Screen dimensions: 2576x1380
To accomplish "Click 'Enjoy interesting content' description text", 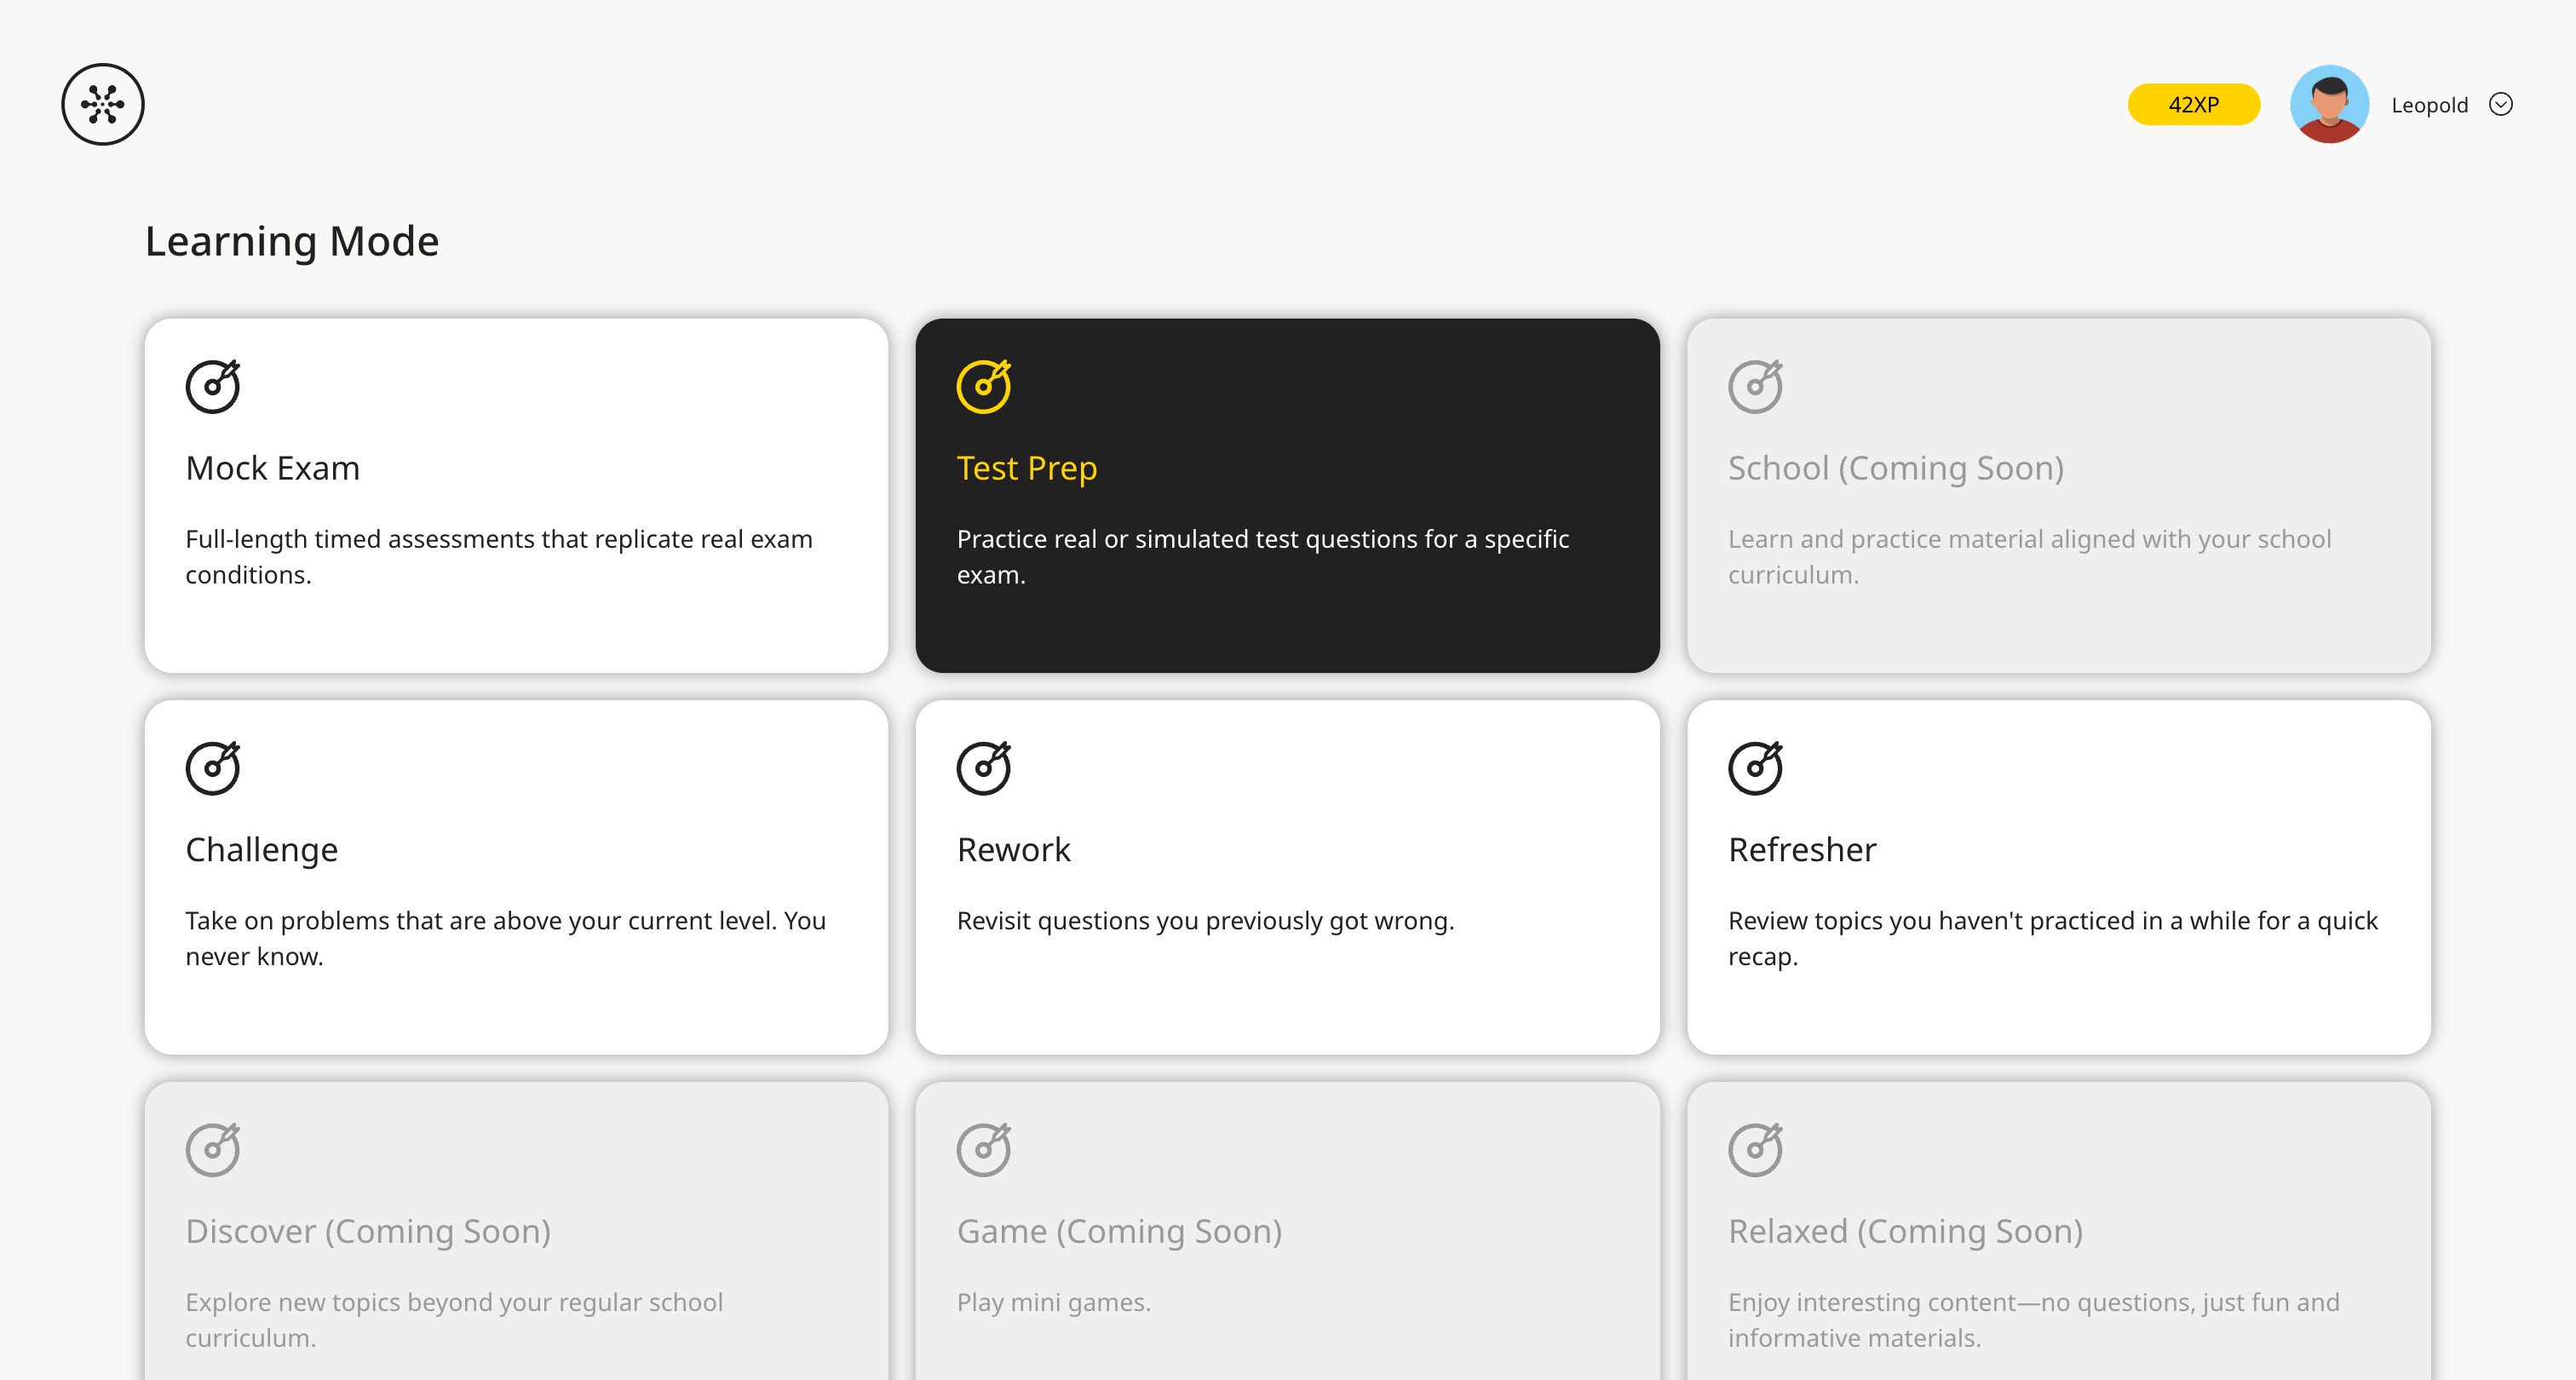I will click(2033, 1320).
